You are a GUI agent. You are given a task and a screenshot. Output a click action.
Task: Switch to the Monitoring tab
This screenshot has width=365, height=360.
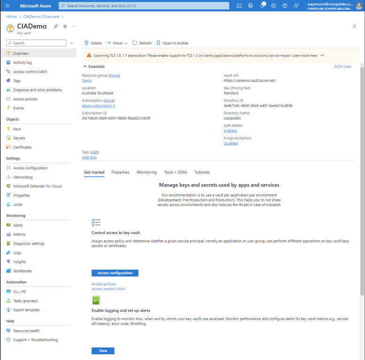[146, 172]
